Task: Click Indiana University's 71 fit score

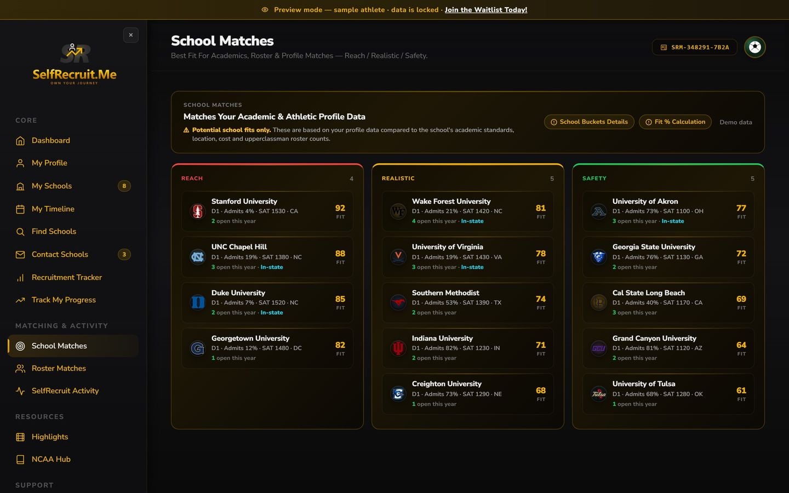Action: tap(541, 345)
